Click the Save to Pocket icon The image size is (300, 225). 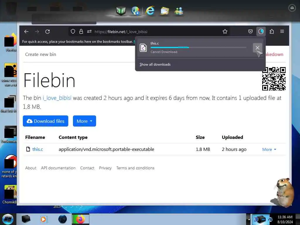(250, 31)
